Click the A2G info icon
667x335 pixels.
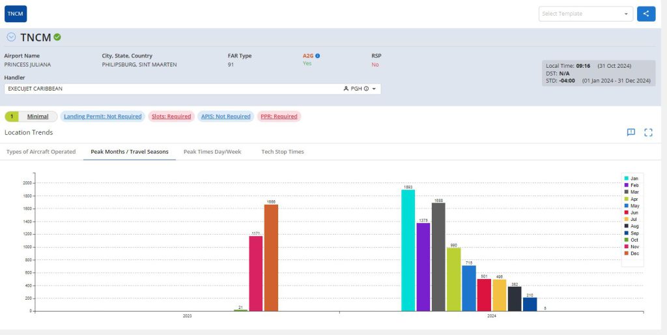click(318, 56)
